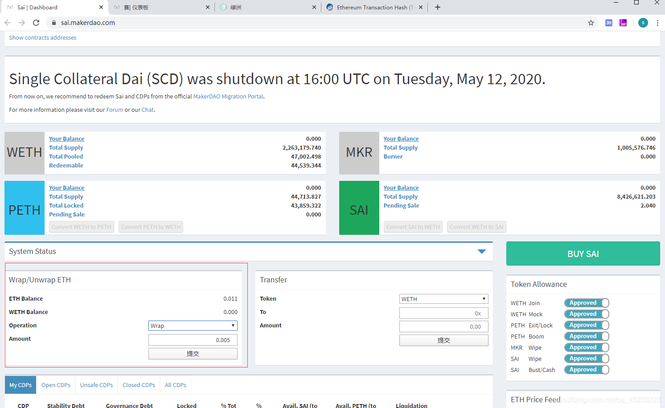Reload the page with the refresh icon

point(36,23)
